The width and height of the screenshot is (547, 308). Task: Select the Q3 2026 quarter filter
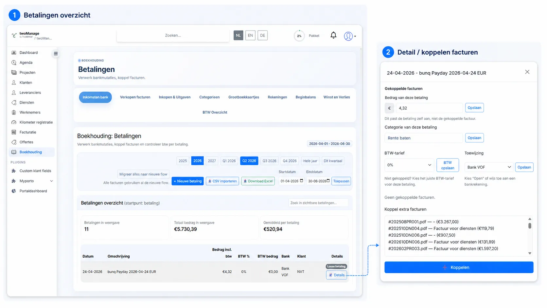coord(269,161)
